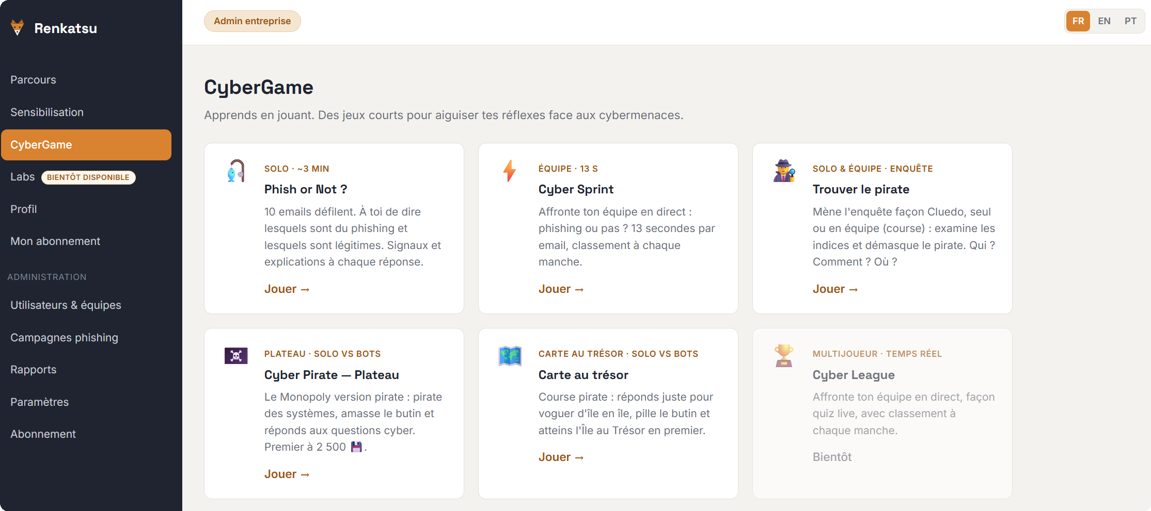Viewport: 1151px width, 511px height.
Task: Go to Campagnes phishing
Action: [86, 338]
